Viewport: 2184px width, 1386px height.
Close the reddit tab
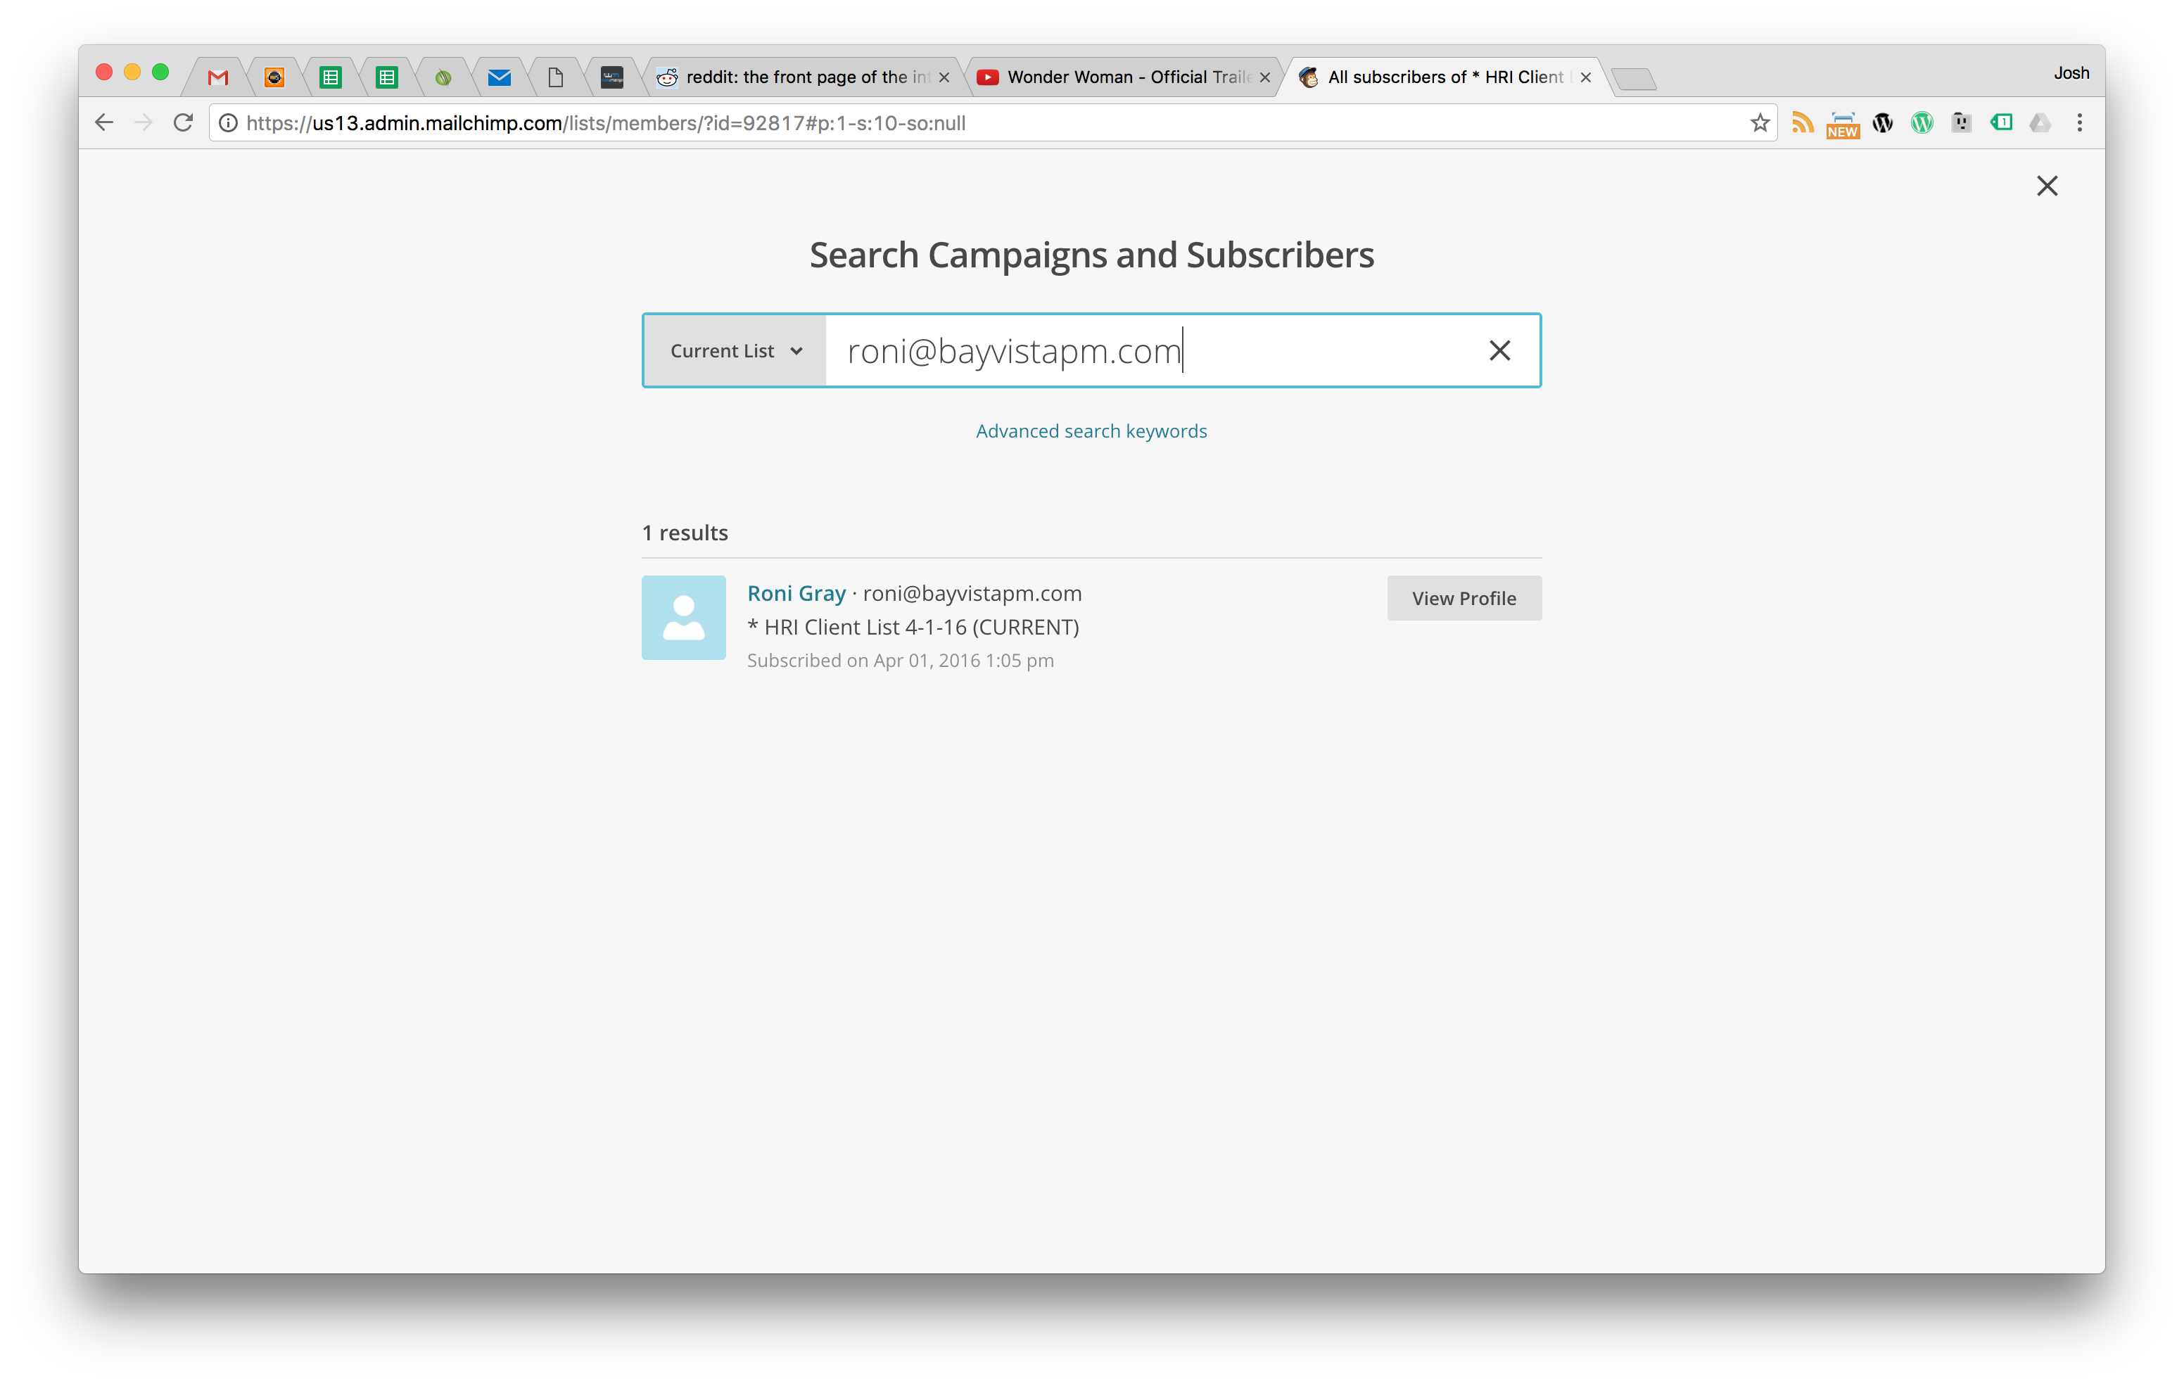(944, 77)
